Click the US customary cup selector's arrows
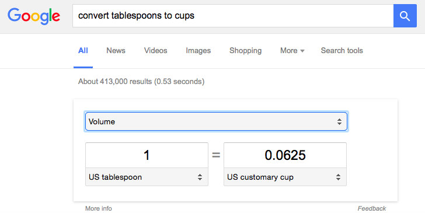 (x=338, y=177)
